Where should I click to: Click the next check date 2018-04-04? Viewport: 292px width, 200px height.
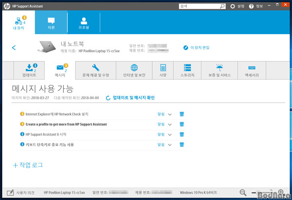tap(90, 98)
